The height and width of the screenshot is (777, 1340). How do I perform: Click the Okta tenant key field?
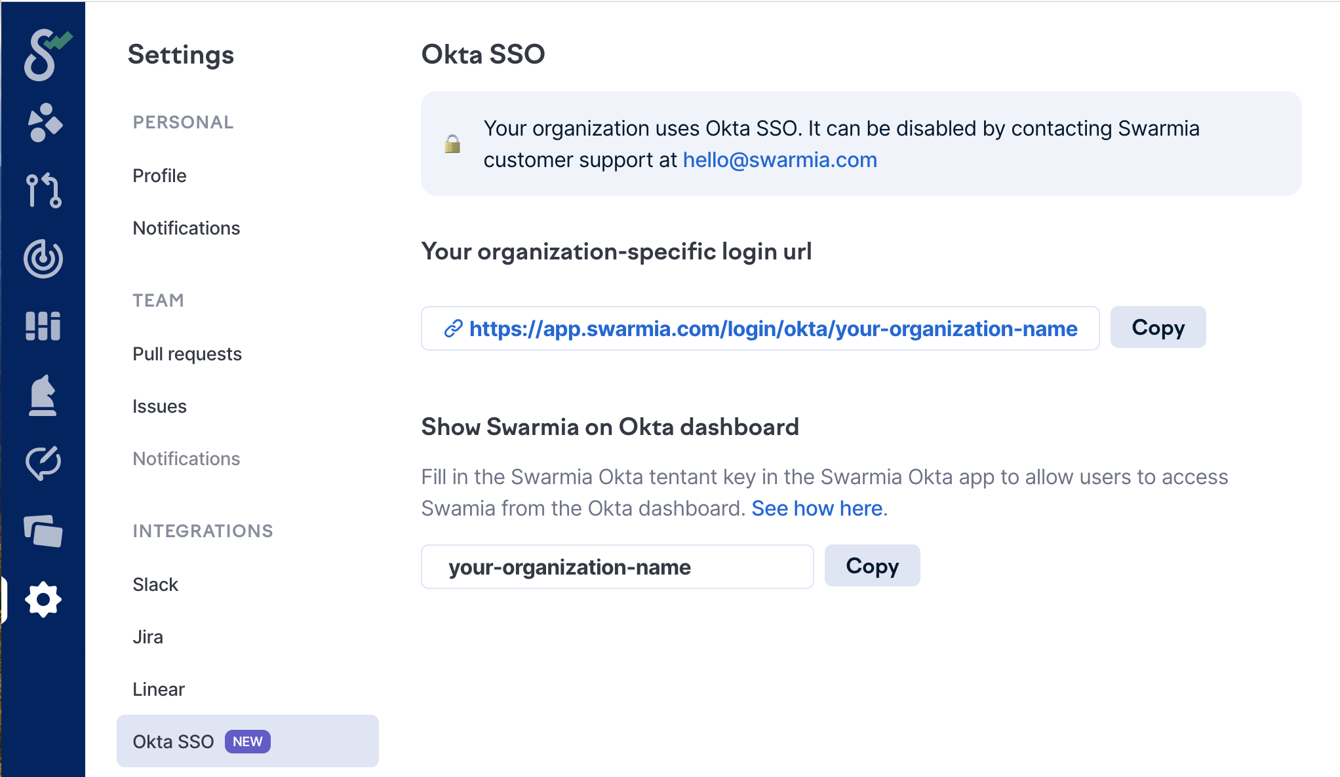point(616,567)
